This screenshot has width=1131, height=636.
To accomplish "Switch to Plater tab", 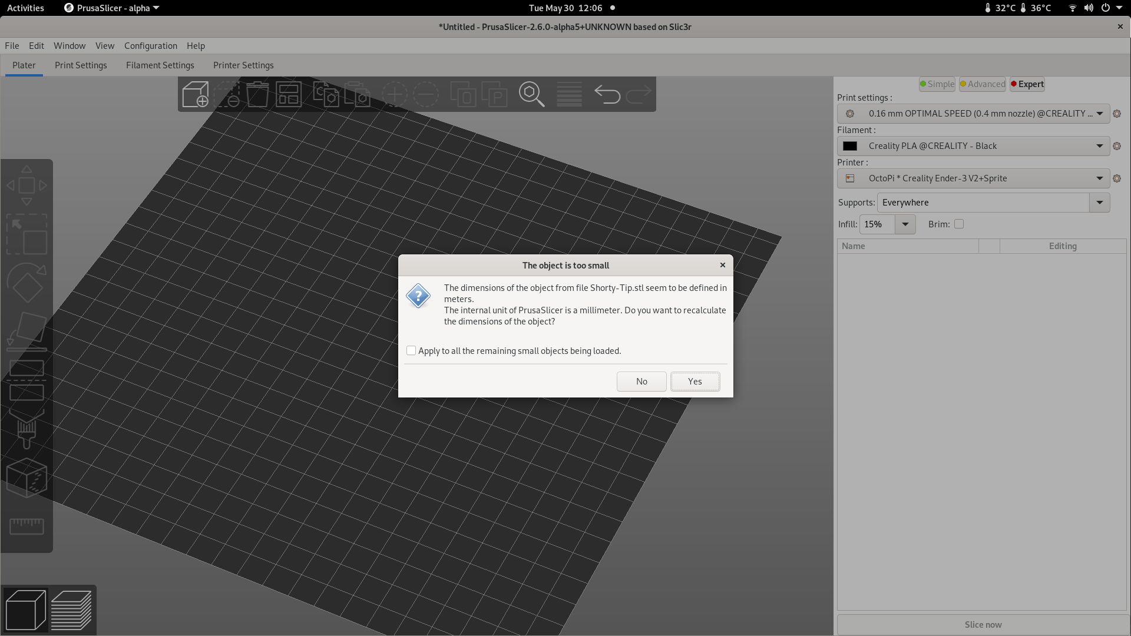I will coord(24,65).
